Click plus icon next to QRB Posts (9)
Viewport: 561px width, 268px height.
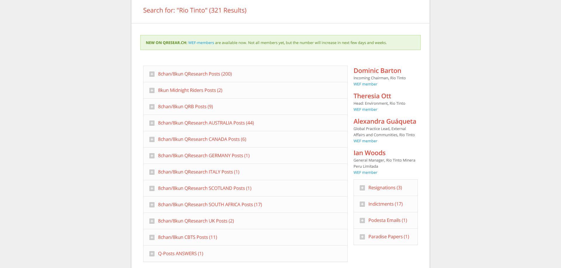point(152,107)
